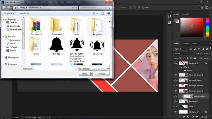Open Downloads under Favorites
The image size is (212, 119).
tap(15, 26)
